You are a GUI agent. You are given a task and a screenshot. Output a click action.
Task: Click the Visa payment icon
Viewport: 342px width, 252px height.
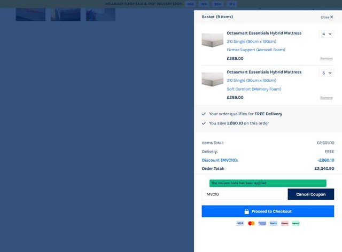pos(240,223)
